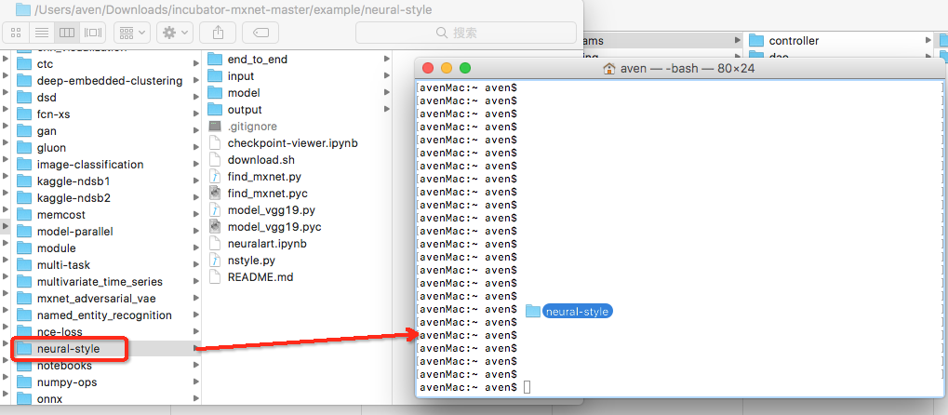This screenshot has height=415, width=948.
Task: Select model_vgg19.py file
Action: tap(271, 210)
